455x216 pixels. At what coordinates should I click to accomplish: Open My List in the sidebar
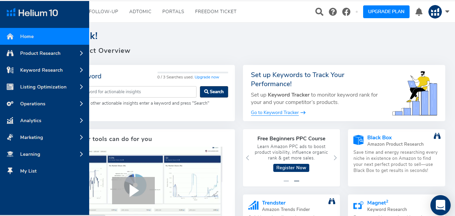[x=44, y=171]
